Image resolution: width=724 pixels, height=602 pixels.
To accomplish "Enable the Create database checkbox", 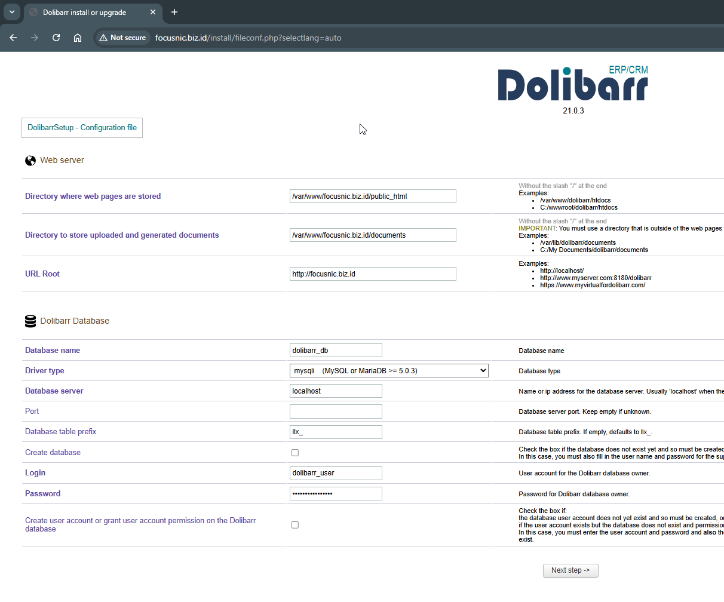I will click(295, 453).
